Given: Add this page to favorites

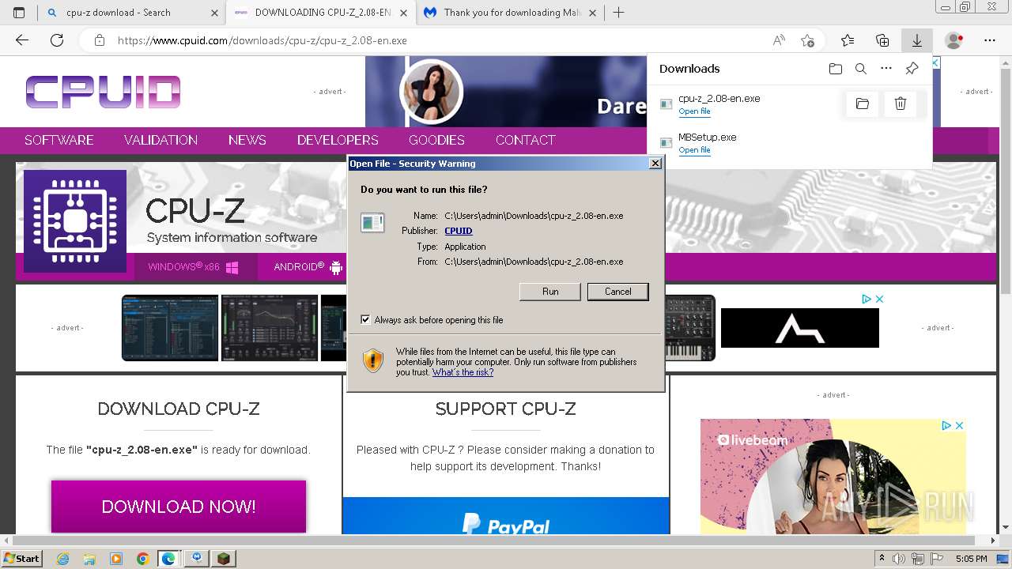Looking at the screenshot, I should coord(807,40).
